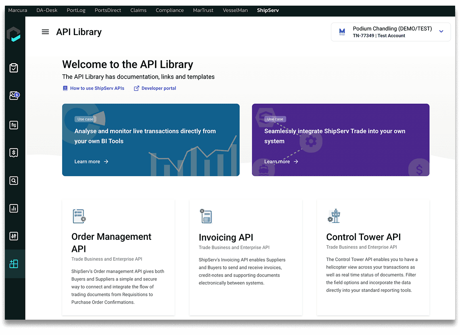Image resolution: width=460 pixels, height=335 pixels.
Task: Click Learn more on BI Tools card
Action: coord(87,162)
